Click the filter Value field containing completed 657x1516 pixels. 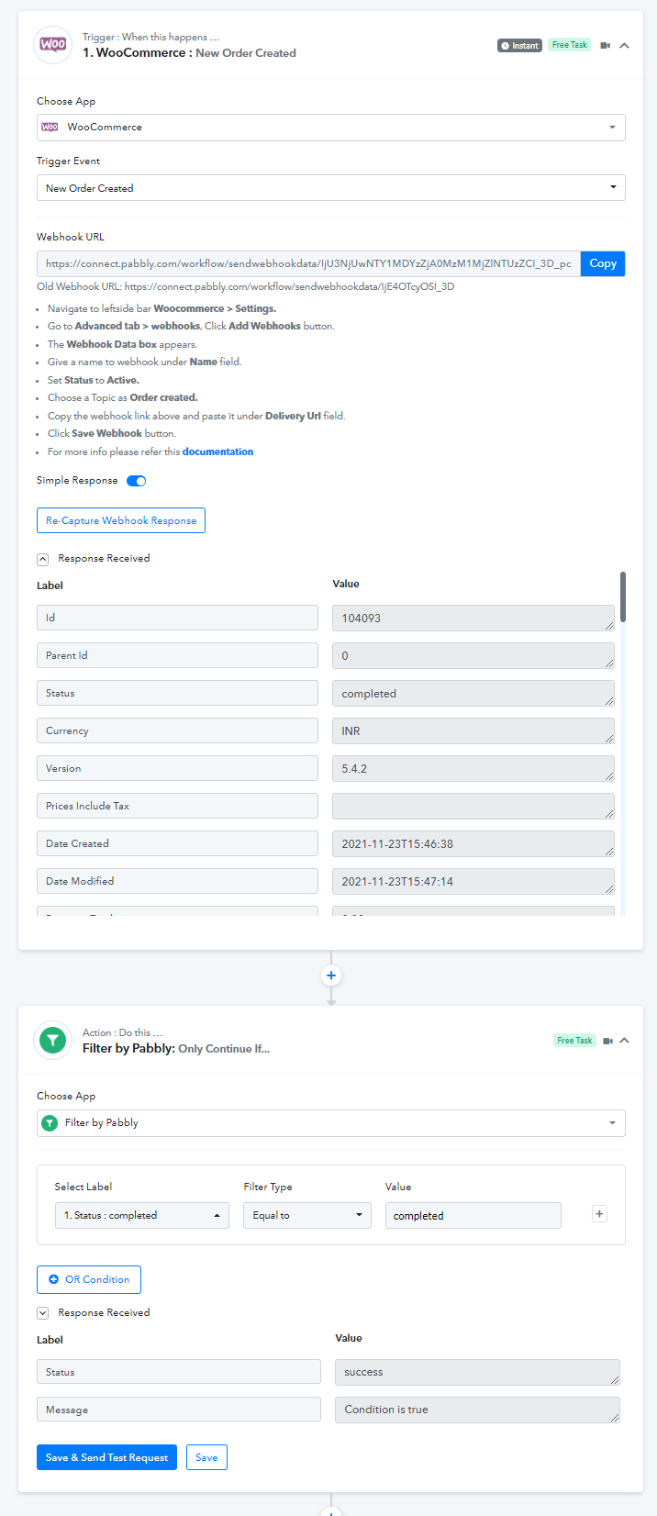point(473,1215)
